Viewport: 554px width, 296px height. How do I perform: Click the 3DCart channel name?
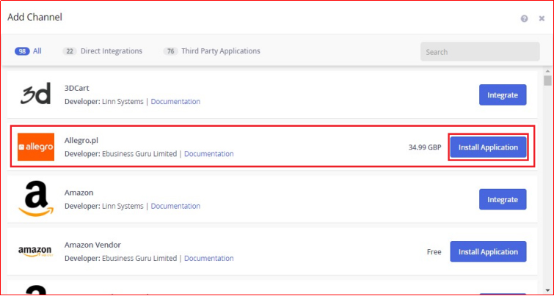pyautogui.click(x=76, y=88)
